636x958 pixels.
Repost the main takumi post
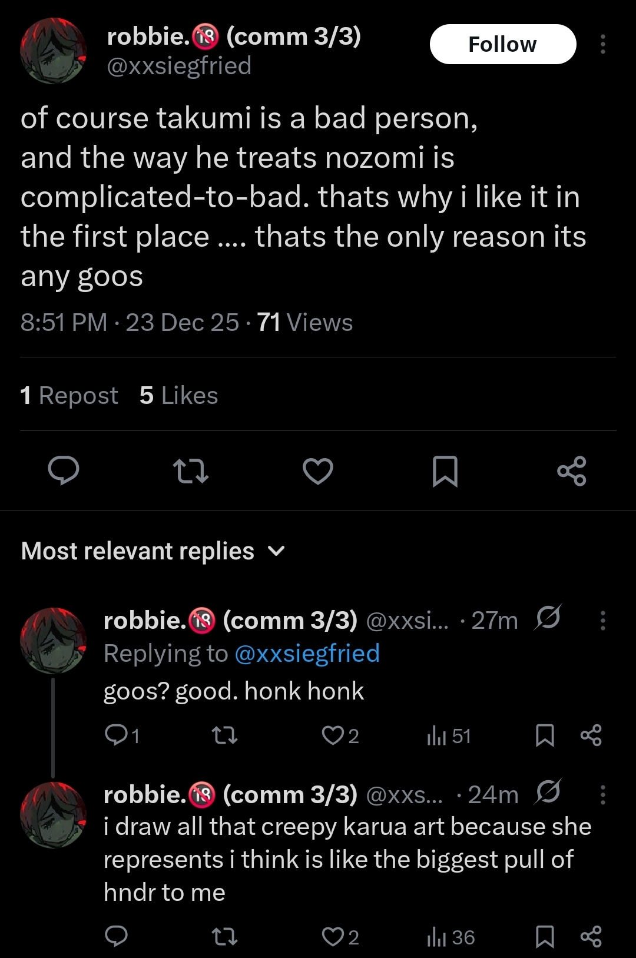point(191,471)
